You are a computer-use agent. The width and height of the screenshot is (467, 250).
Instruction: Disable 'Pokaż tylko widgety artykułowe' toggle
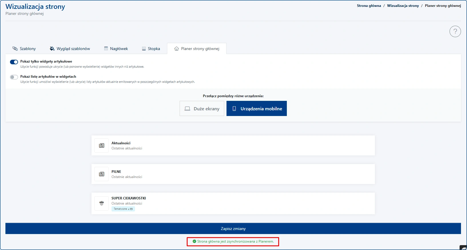pyautogui.click(x=14, y=62)
